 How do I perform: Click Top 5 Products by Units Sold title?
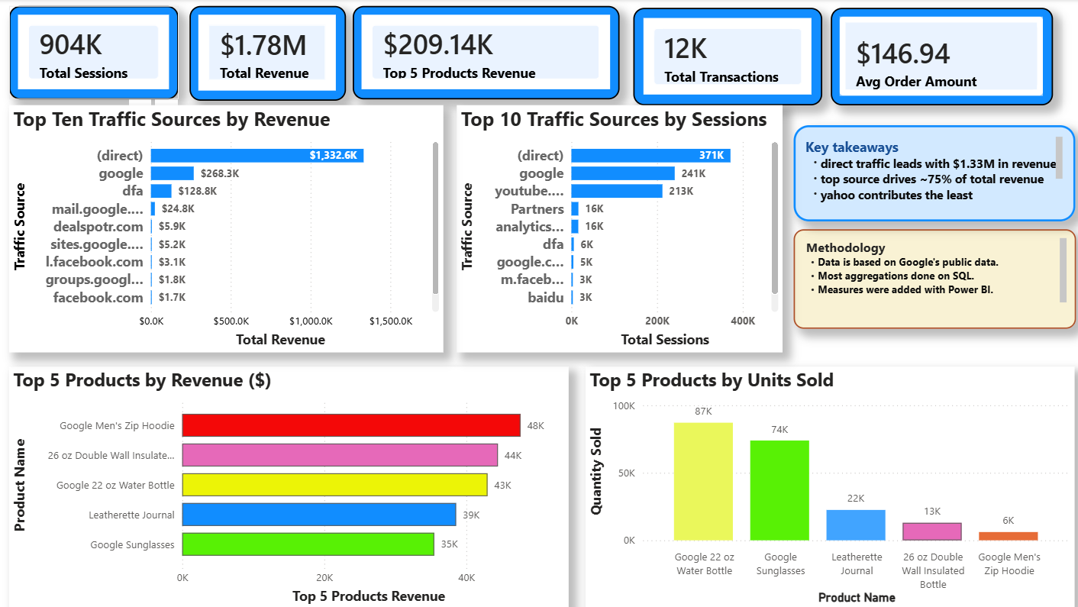pyautogui.click(x=712, y=380)
